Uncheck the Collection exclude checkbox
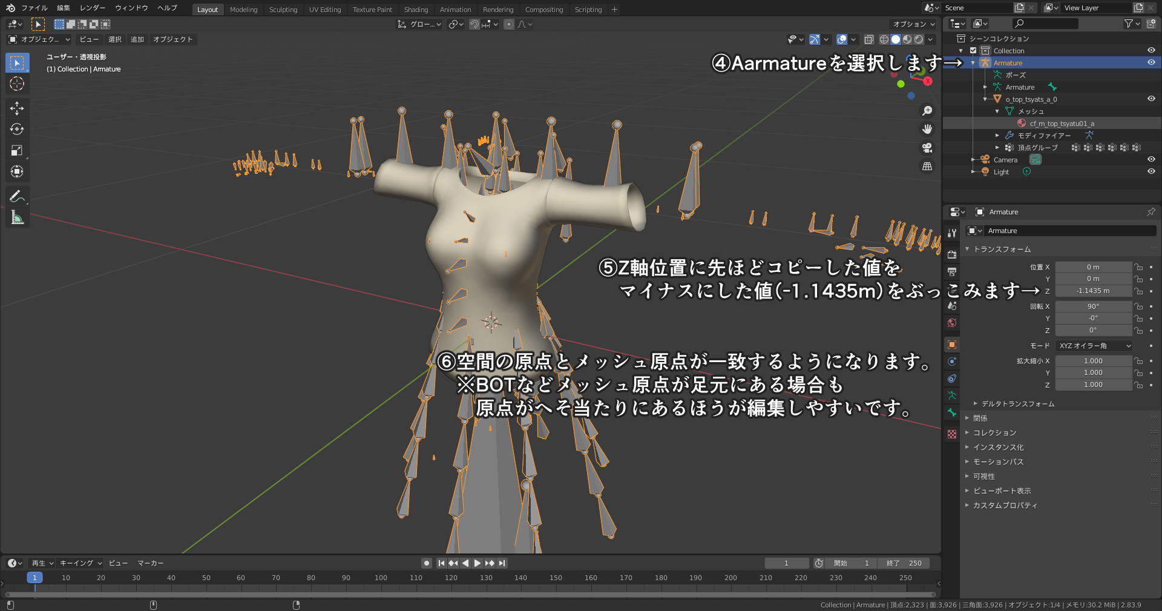This screenshot has width=1162, height=611. click(973, 51)
